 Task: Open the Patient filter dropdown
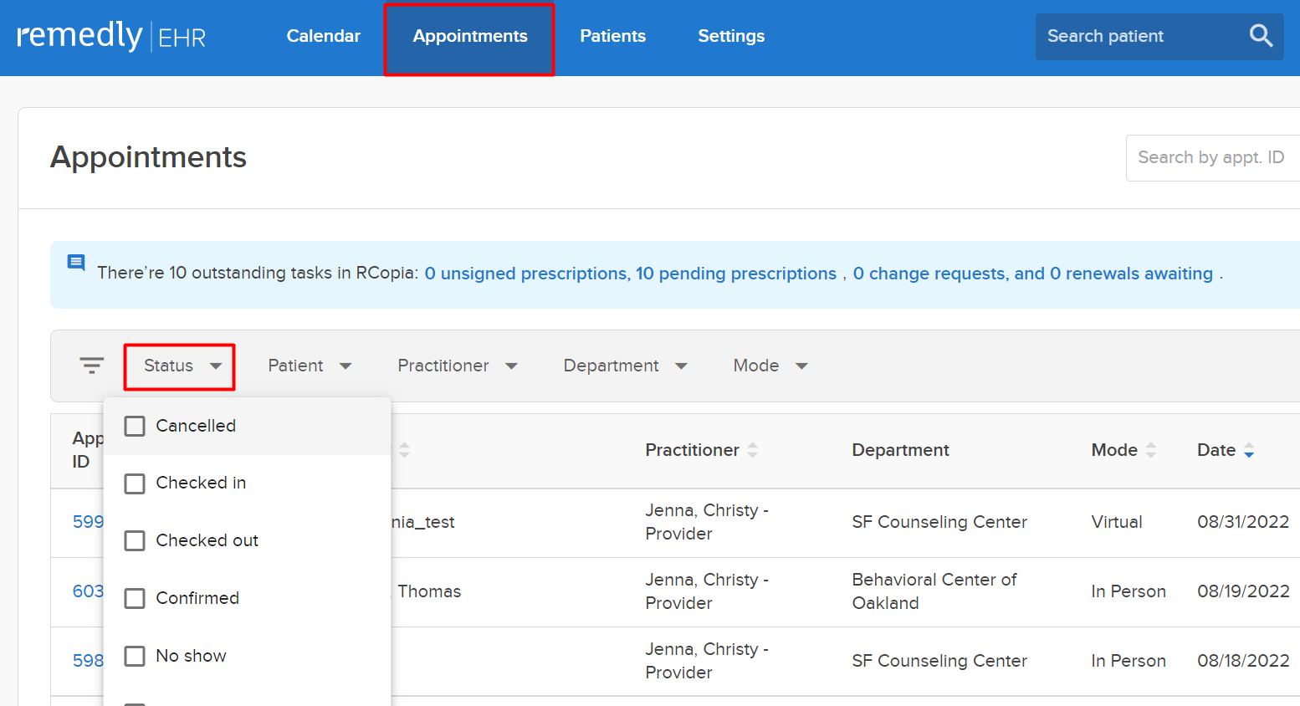[310, 366]
